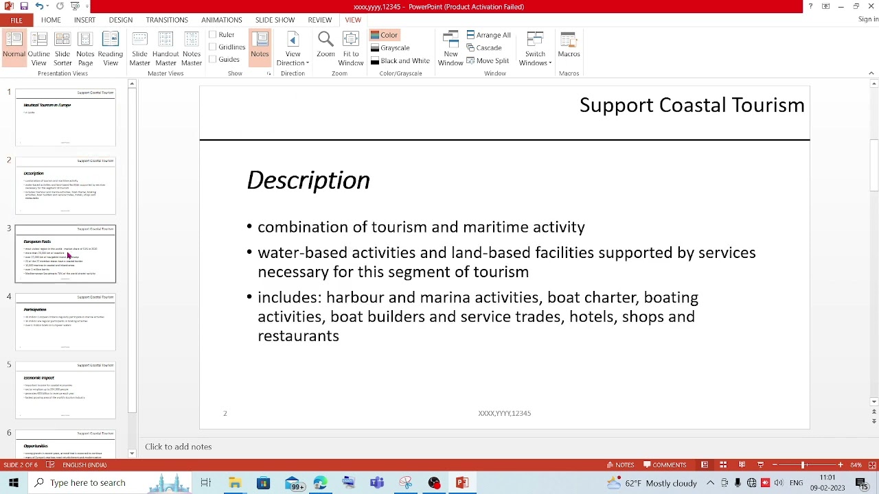Select Grayscale view mode

pos(390,48)
